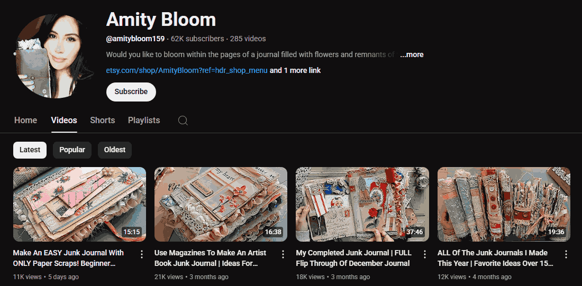Play the 37:46 December Journal flip-through thumbnail

362,204
